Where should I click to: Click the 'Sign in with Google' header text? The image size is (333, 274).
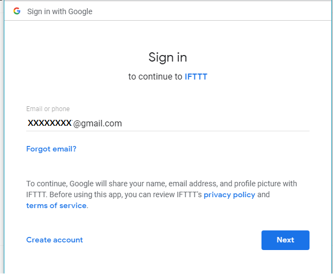point(60,11)
